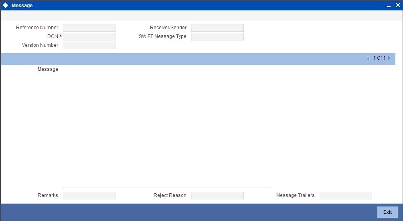
Task: Click the Reference Number label
Action: [x=37, y=28]
